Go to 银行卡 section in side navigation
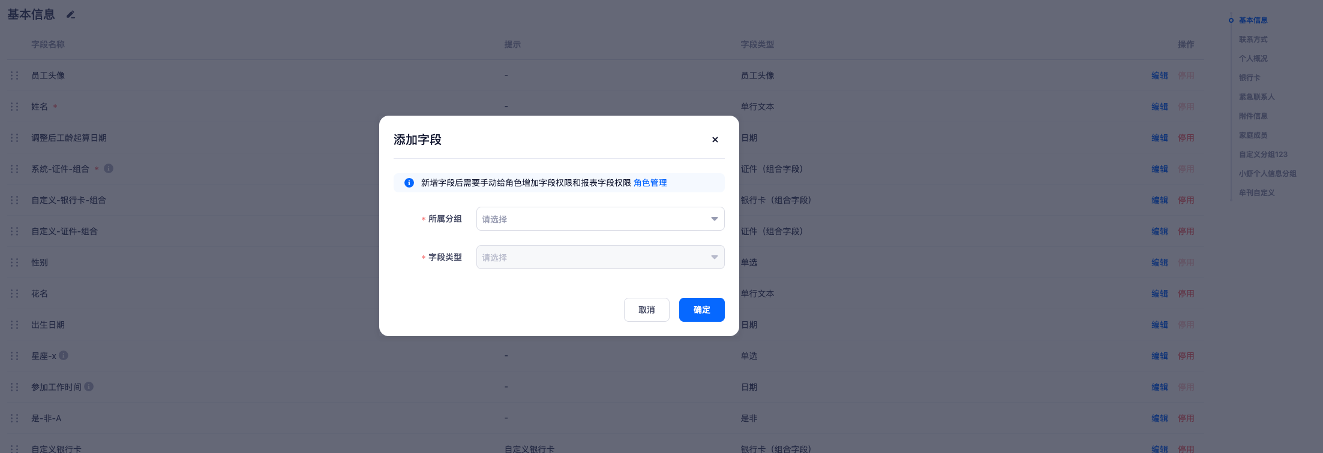1323x453 pixels. (x=1249, y=78)
